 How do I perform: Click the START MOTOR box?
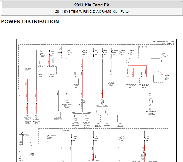coord(32,149)
